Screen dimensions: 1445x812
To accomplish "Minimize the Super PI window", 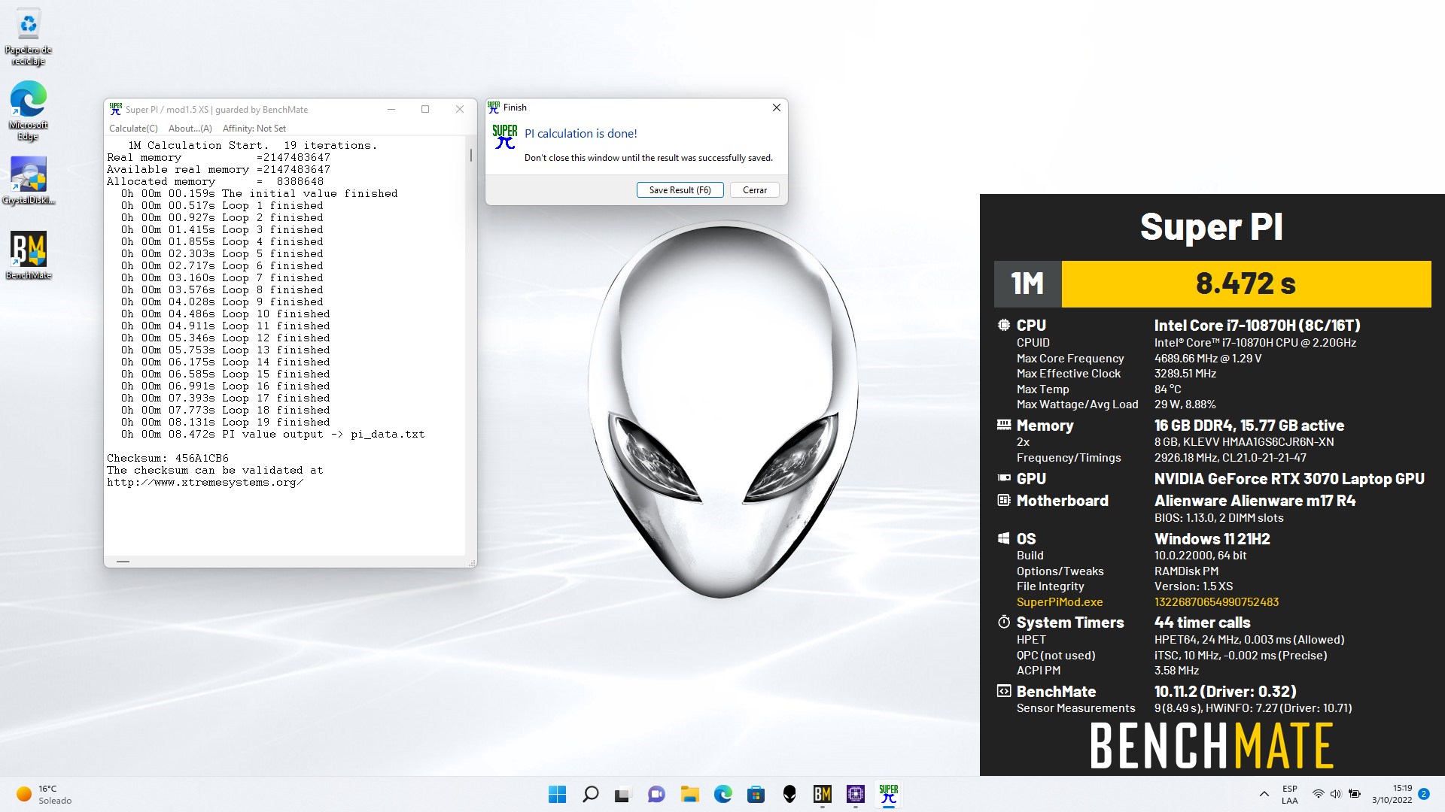I will coord(391,109).
